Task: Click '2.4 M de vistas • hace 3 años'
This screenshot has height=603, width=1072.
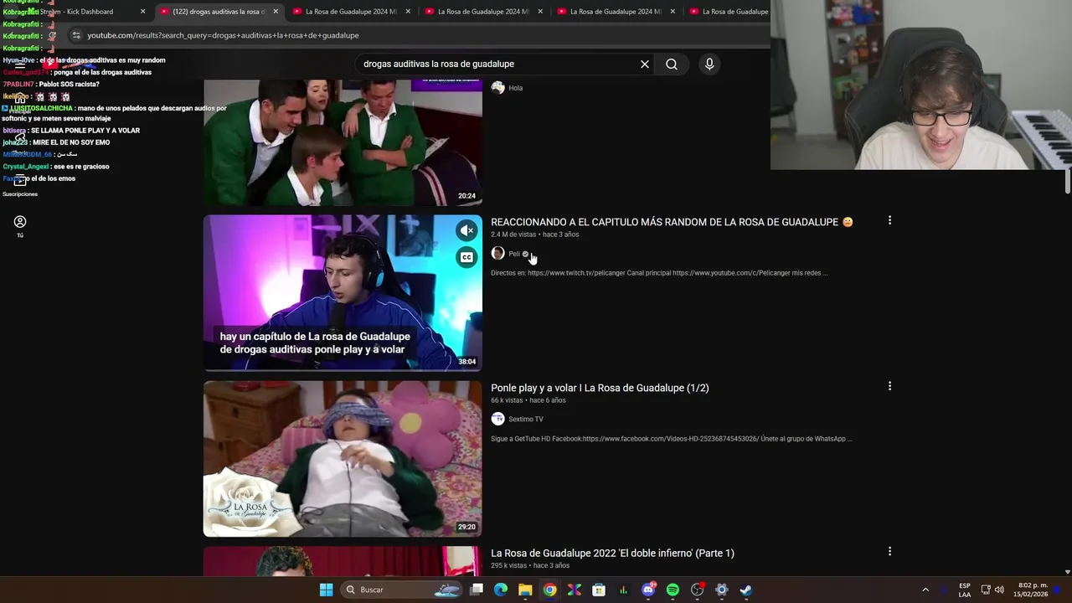Action: [534, 234]
